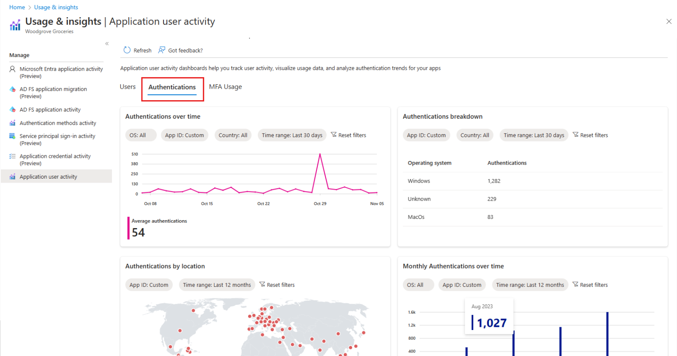Select Authentication methods activity in the sidebar
The width and height of the screenshot is (677, 356).
(58, 123)
